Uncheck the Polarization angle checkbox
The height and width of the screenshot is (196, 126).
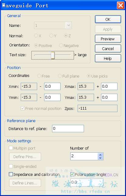[72, 174]
